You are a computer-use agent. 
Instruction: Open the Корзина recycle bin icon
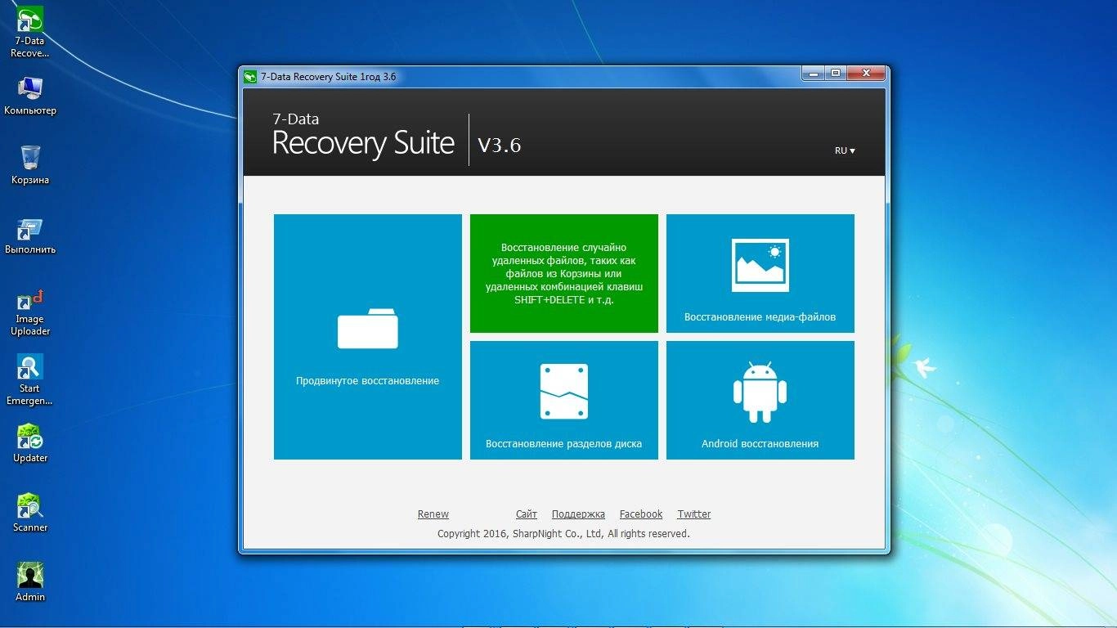pos(30,164)
